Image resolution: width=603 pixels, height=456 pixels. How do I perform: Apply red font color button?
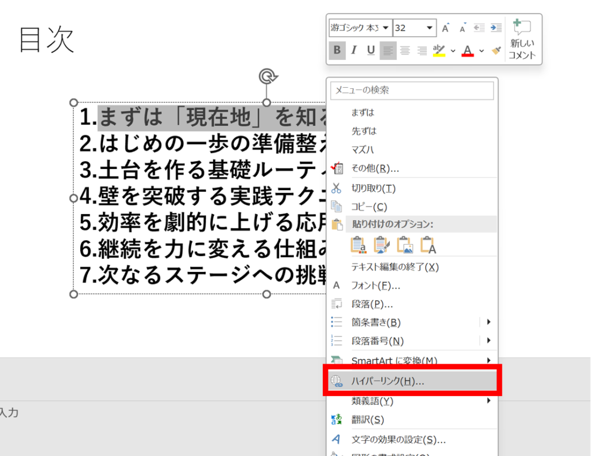point(468,51)
